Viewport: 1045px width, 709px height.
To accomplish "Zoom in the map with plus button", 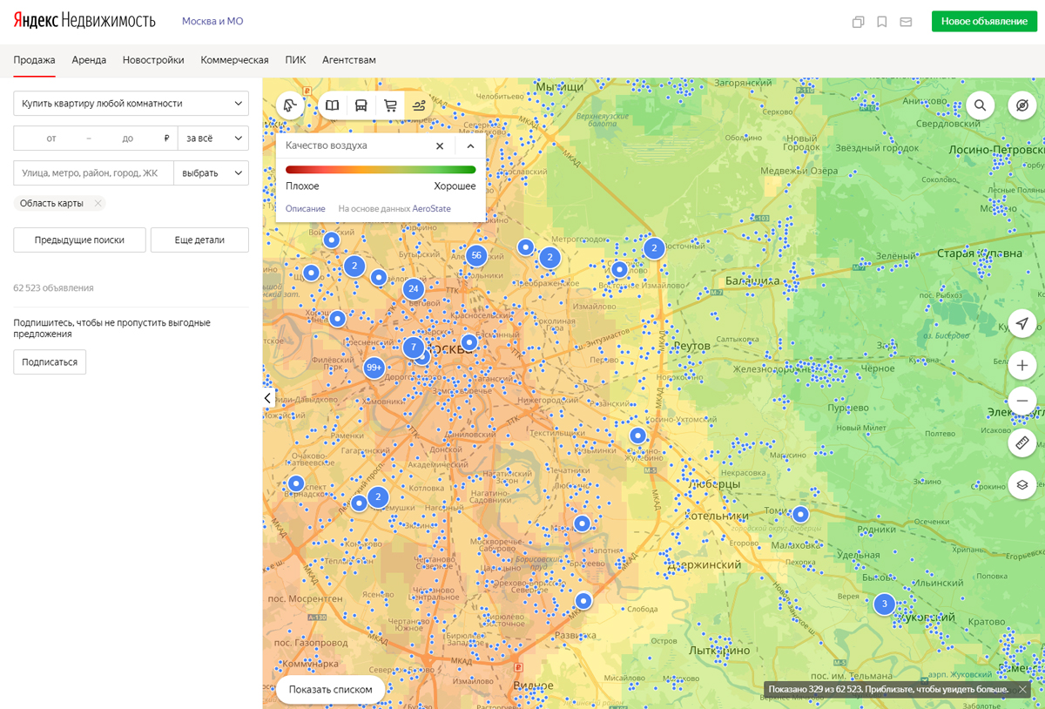I will coord(1022,366).
